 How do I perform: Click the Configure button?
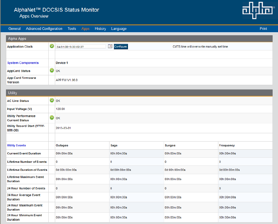coord(121,47)
